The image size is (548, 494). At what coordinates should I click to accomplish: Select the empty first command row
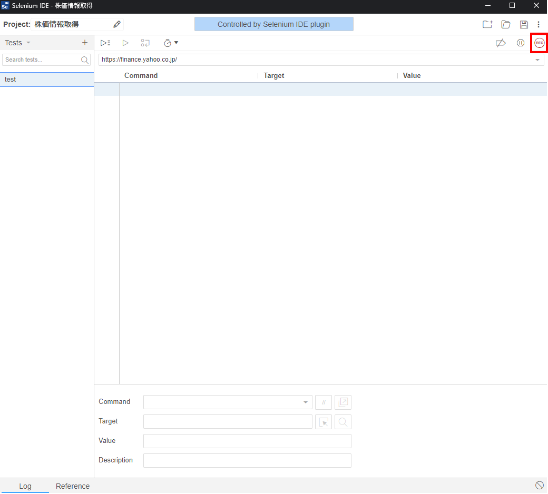[320, 90]
